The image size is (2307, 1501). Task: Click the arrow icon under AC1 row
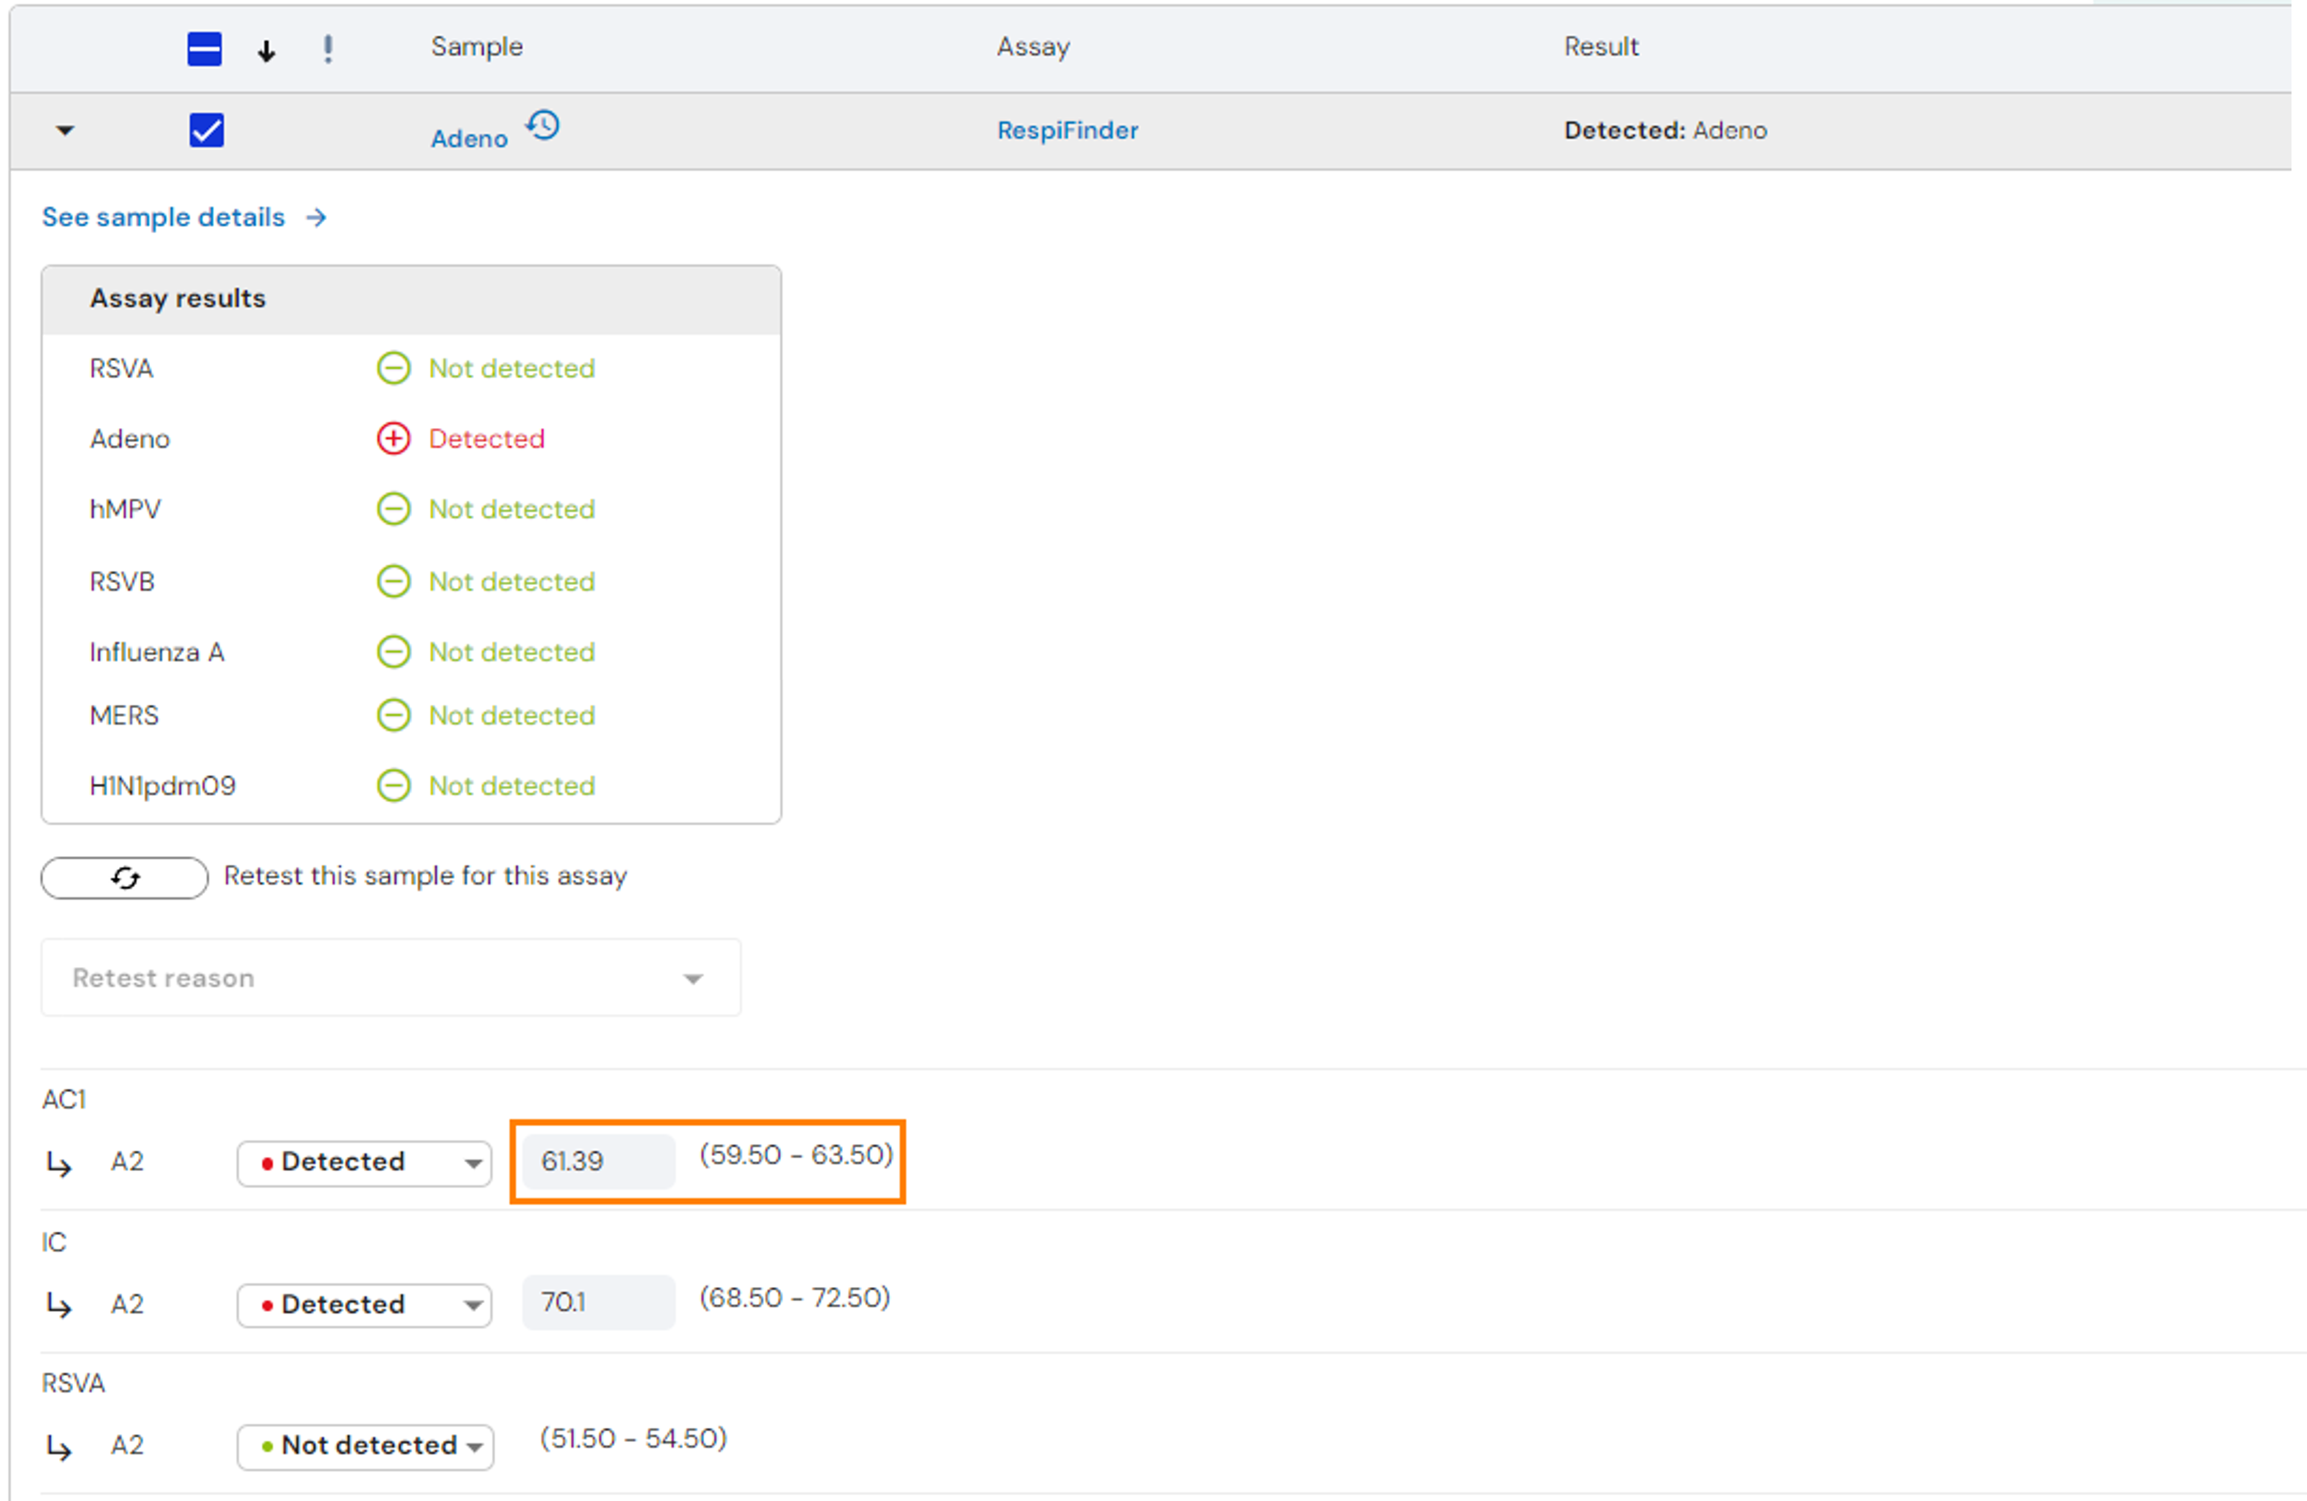pos(59,1164)
